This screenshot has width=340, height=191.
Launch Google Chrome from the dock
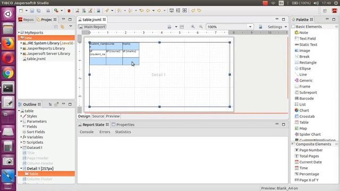pos(8,73)
